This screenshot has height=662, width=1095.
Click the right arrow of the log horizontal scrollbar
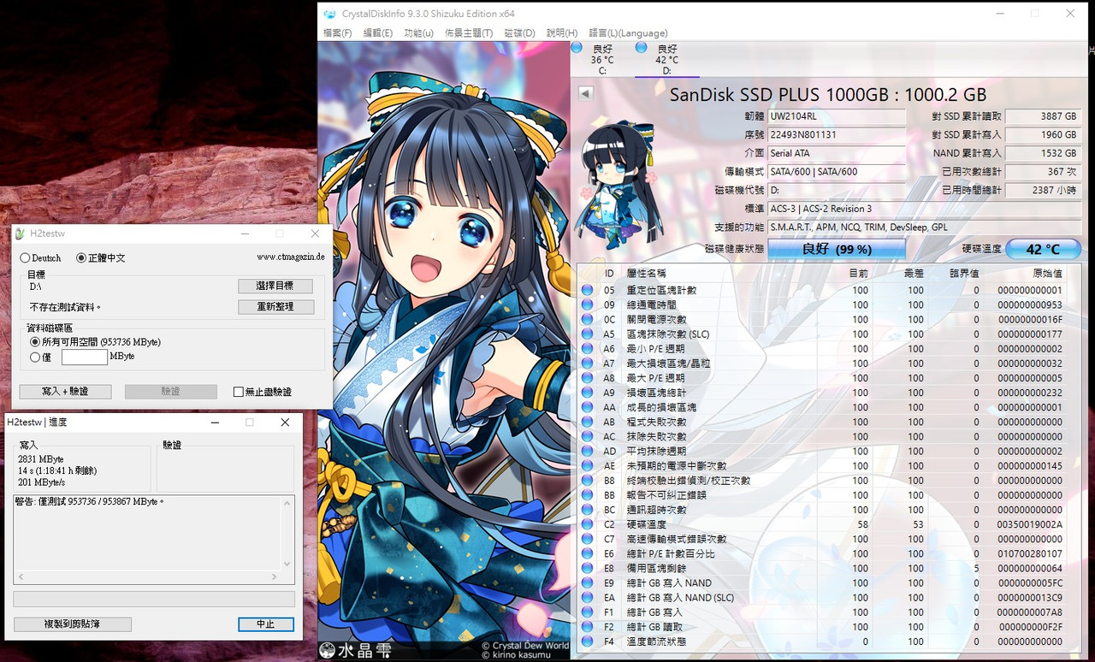click(275, 576)
